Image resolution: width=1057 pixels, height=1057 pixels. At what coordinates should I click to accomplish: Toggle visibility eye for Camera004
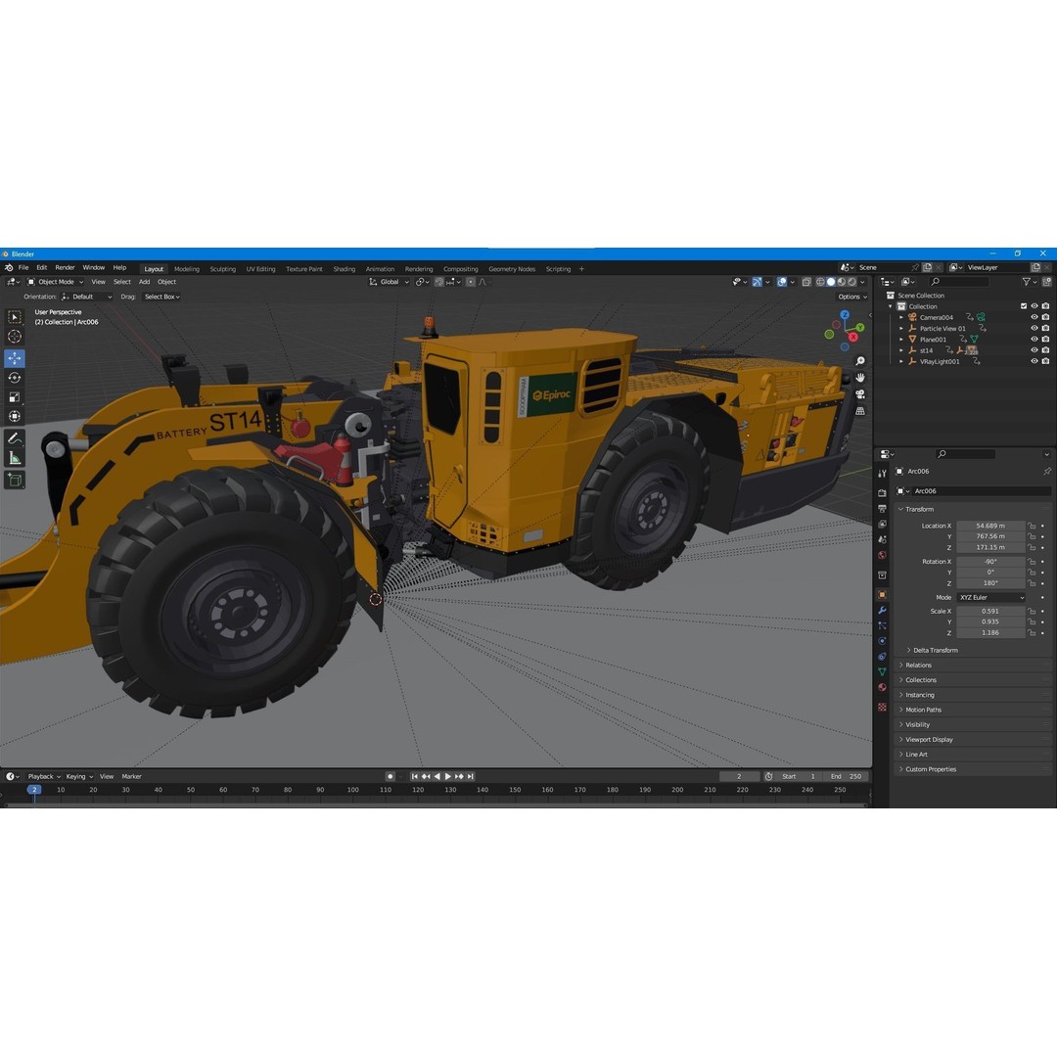[x=1034, y=317]
